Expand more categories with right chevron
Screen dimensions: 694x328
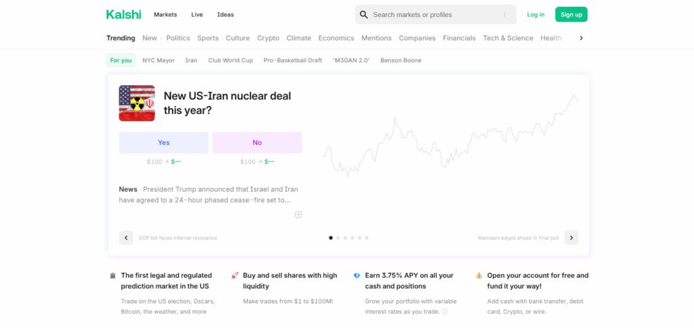[x=581, y=38]
